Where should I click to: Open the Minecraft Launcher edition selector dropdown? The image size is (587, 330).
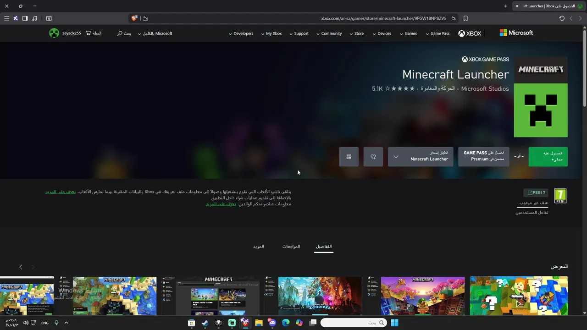421,157
